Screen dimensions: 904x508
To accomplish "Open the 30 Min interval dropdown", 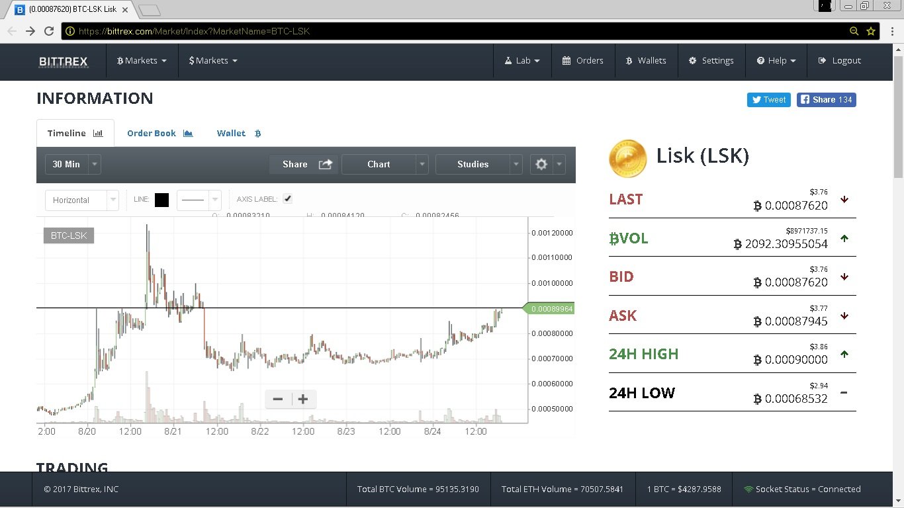I will pyautogui.click(x=73, y=164).
